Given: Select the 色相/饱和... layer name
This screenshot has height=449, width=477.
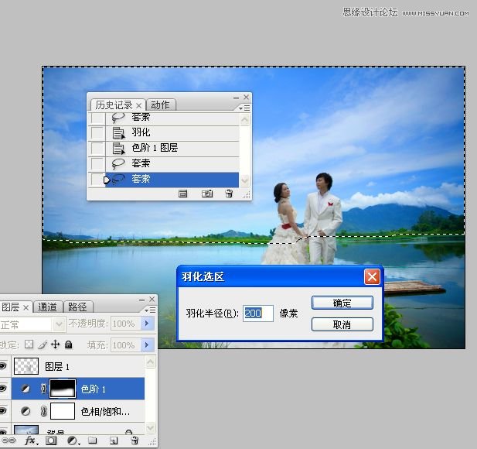Looking at the screenshot, I should 106,412.
